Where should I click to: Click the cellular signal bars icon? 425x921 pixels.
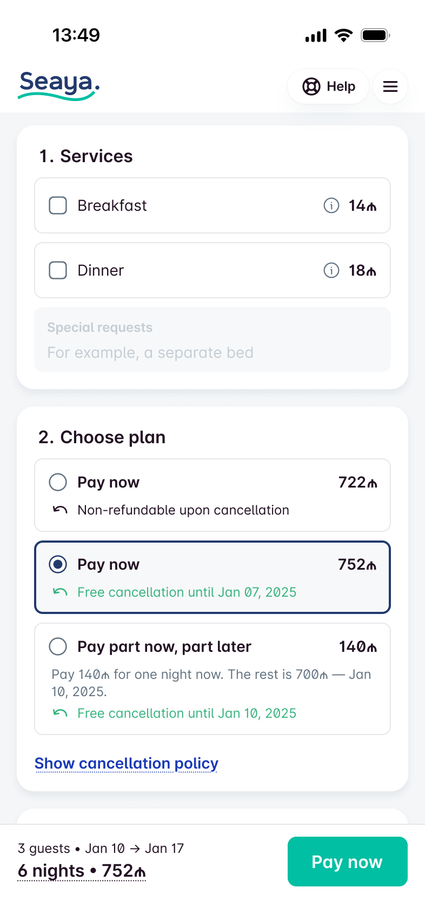(316, 36)
